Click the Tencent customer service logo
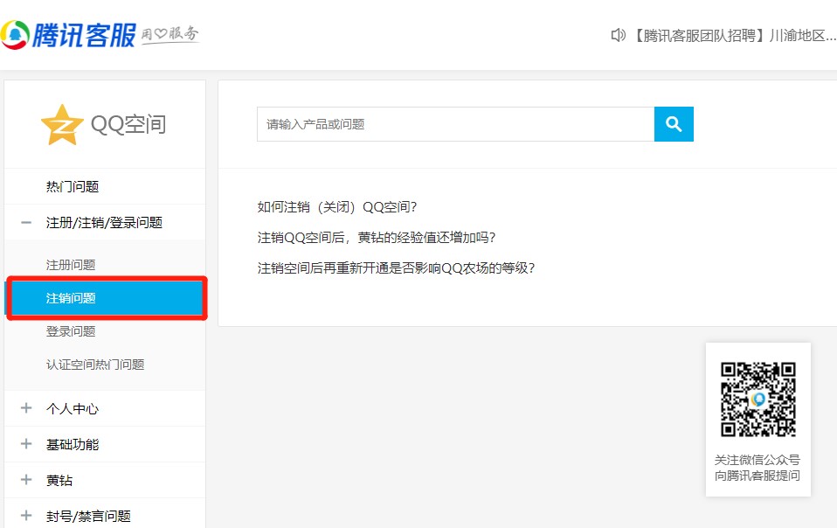This screenshot has width=837, height=528. pyautogui.click(x=68, y=35)
